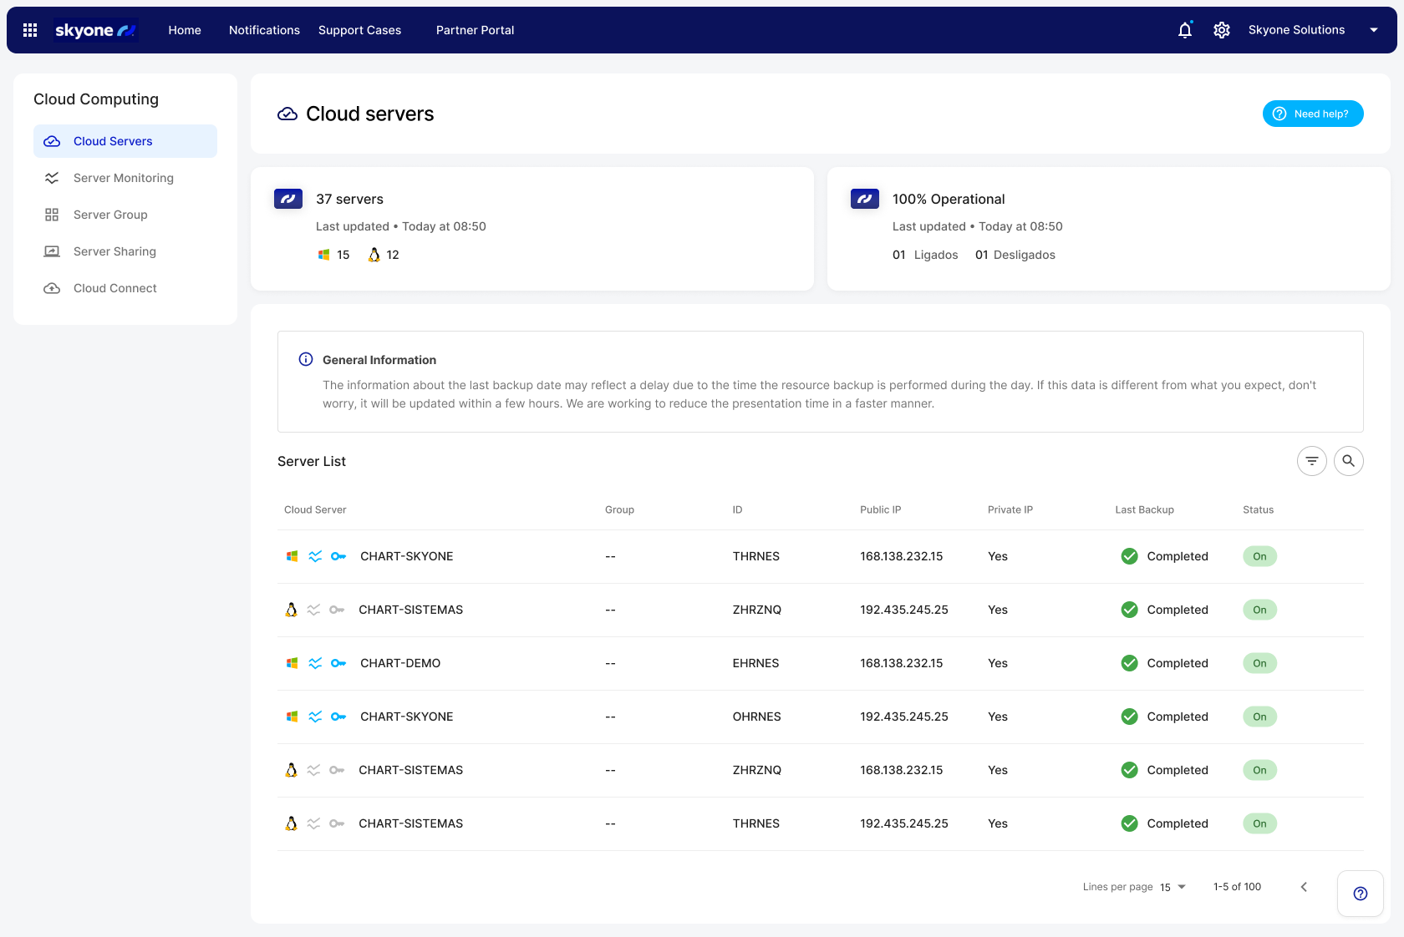Viewport: 1404px width, 937px height.
Task: Click the Windows icon for CHART-SKYONE with ID OHRNES
Action: pyautogui.click(x=292, y=717)
